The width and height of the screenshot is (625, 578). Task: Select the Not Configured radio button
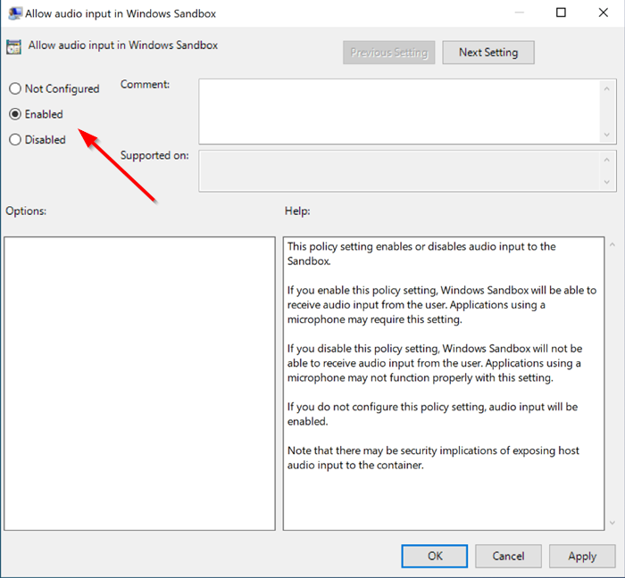[15, 88]
